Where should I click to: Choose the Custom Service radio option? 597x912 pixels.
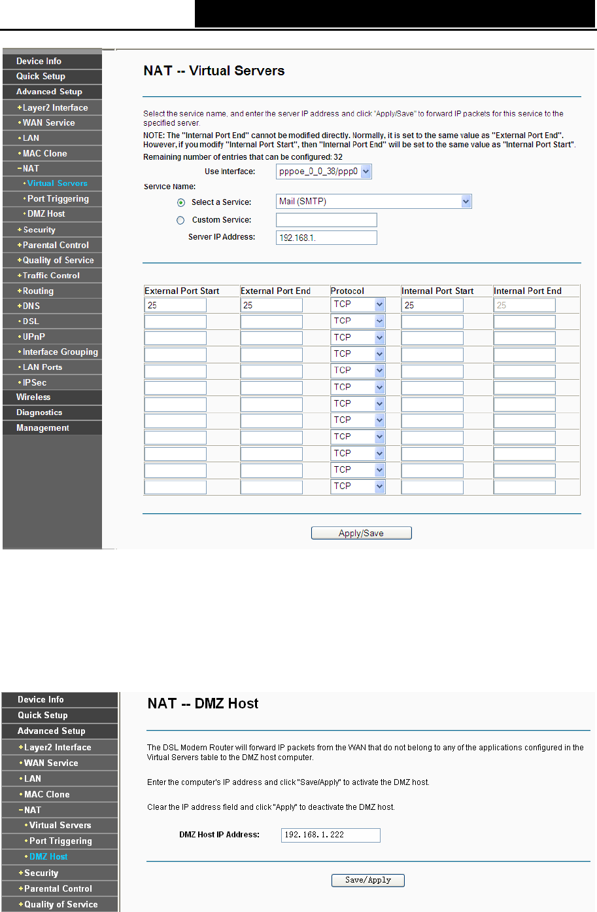[180, 221]
